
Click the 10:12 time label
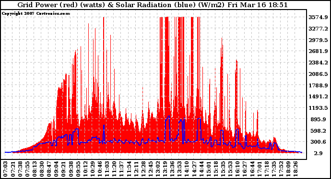[x=85, y=169]
